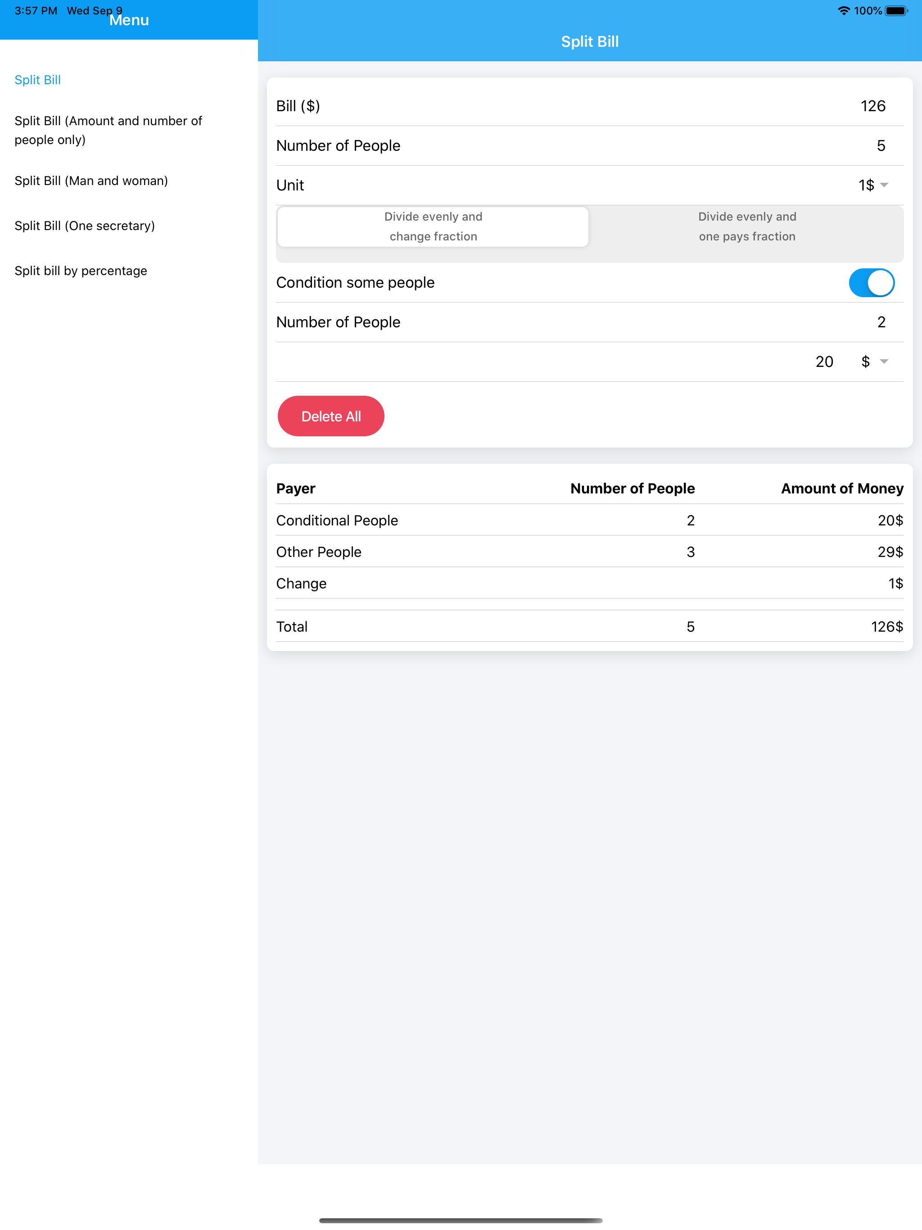Select the Other People row
This screenshot has width=922, height=1230.
[589, 552]
